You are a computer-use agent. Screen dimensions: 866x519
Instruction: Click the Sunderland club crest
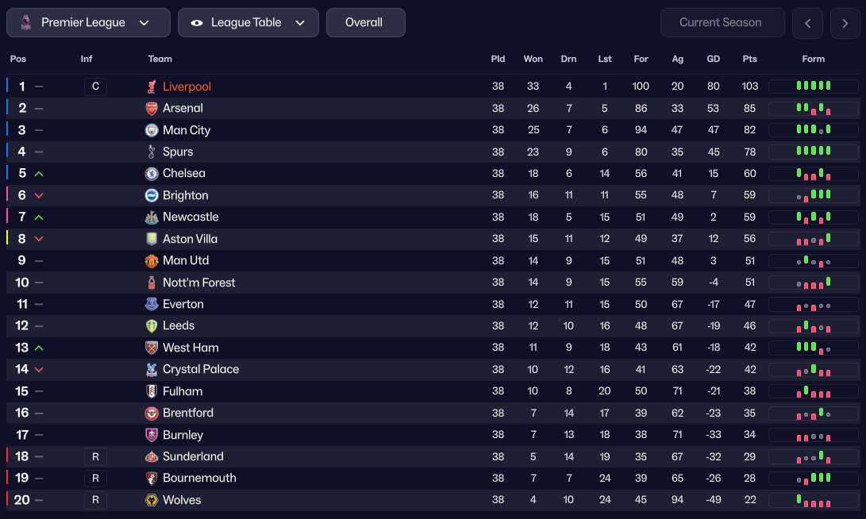(x=152, y=456)
